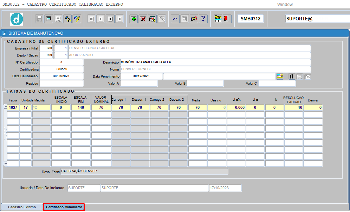The image size is (350, 212).
Task: Switch to Certificado Manometro tab
Action: click(64, 207)
